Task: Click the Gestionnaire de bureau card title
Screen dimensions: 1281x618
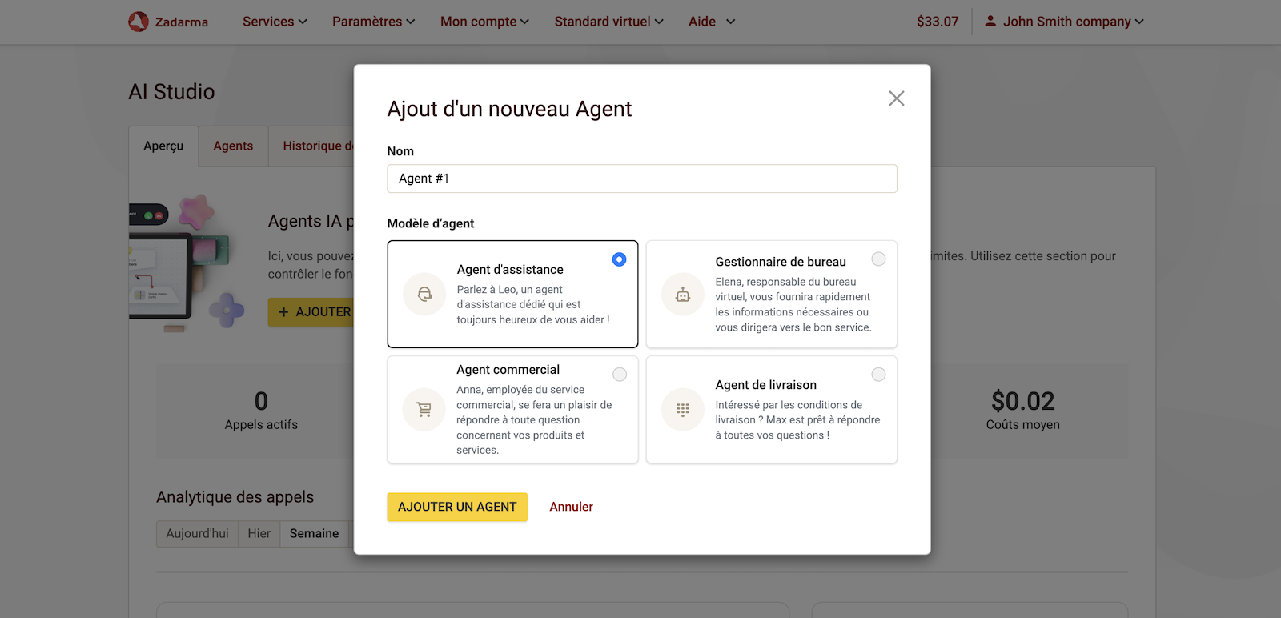Action: coord(781,262)
